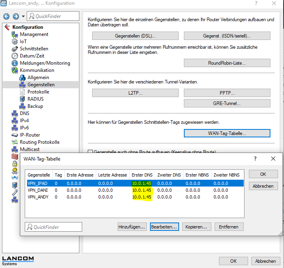
Task: Sort by Gegenstelle column header
Action: 39,175
